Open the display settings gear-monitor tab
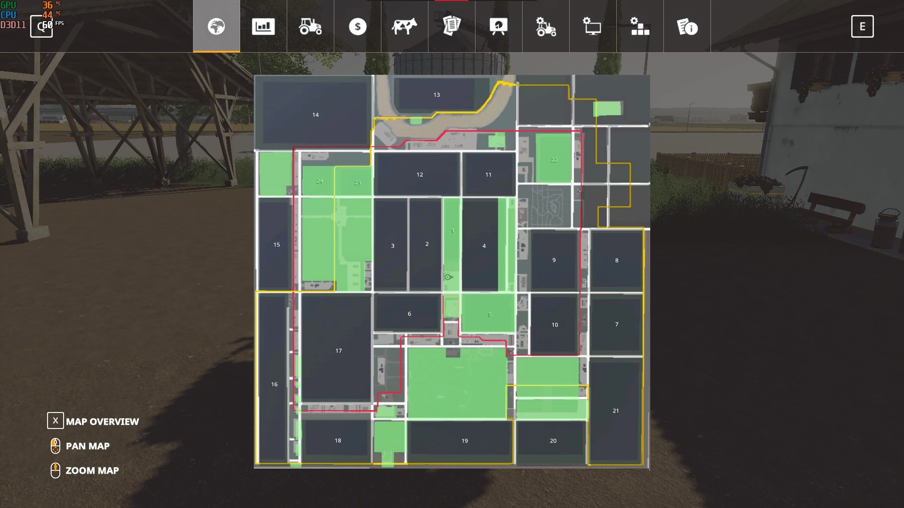904x508 pixels. pos(593,26)
